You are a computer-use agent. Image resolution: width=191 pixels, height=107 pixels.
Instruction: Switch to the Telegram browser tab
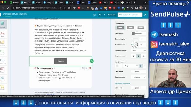(x=48, y=2)
